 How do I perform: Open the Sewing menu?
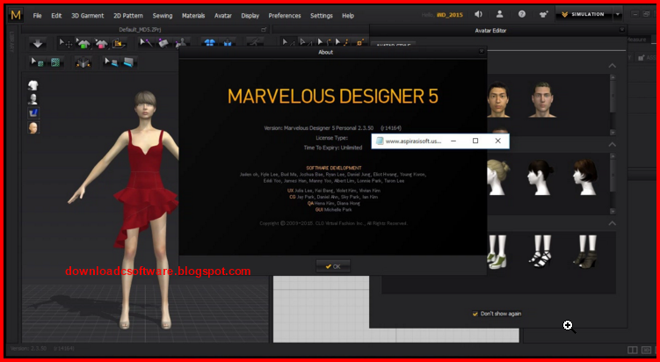[163, 16]
